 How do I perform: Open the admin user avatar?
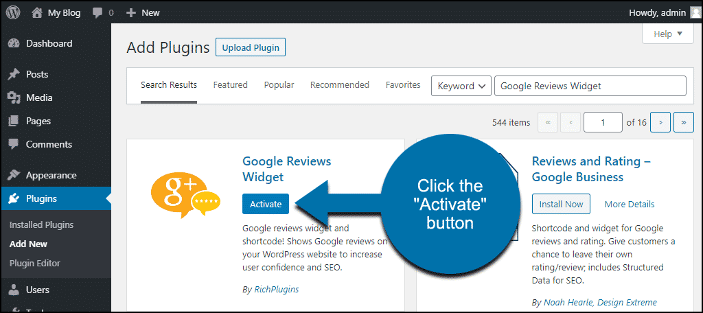(695, 13)
